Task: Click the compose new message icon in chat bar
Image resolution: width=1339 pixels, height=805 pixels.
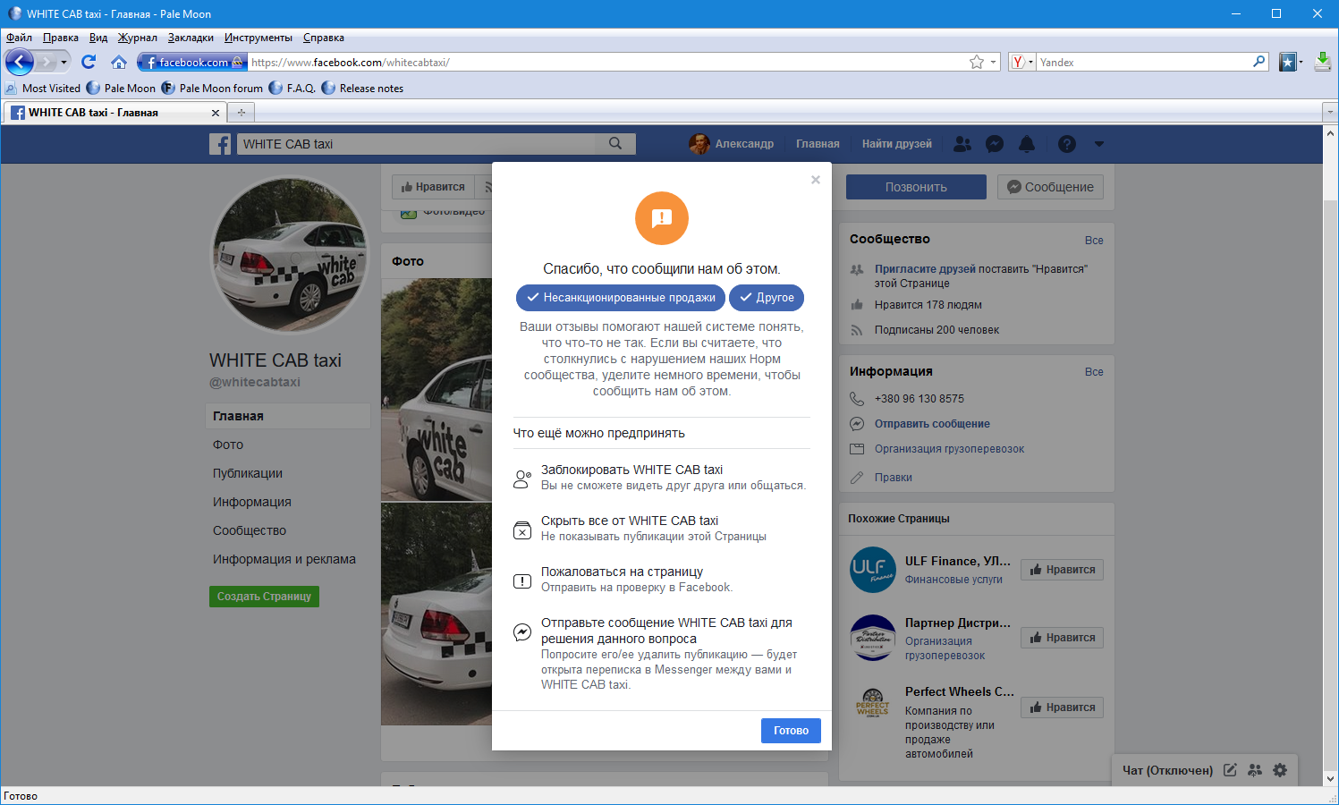Action: [1230, 770]
